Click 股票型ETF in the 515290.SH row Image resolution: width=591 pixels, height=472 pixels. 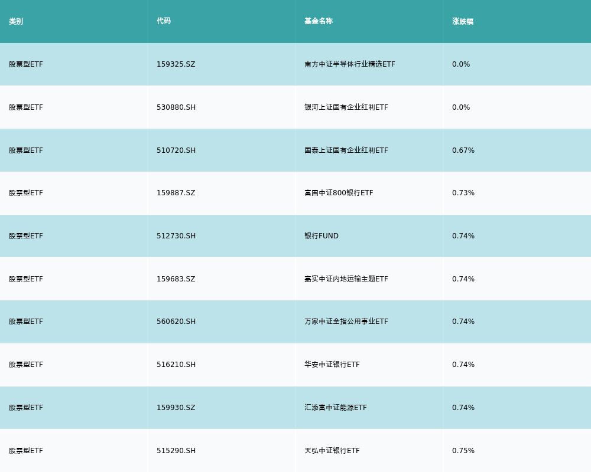point(26,451)
